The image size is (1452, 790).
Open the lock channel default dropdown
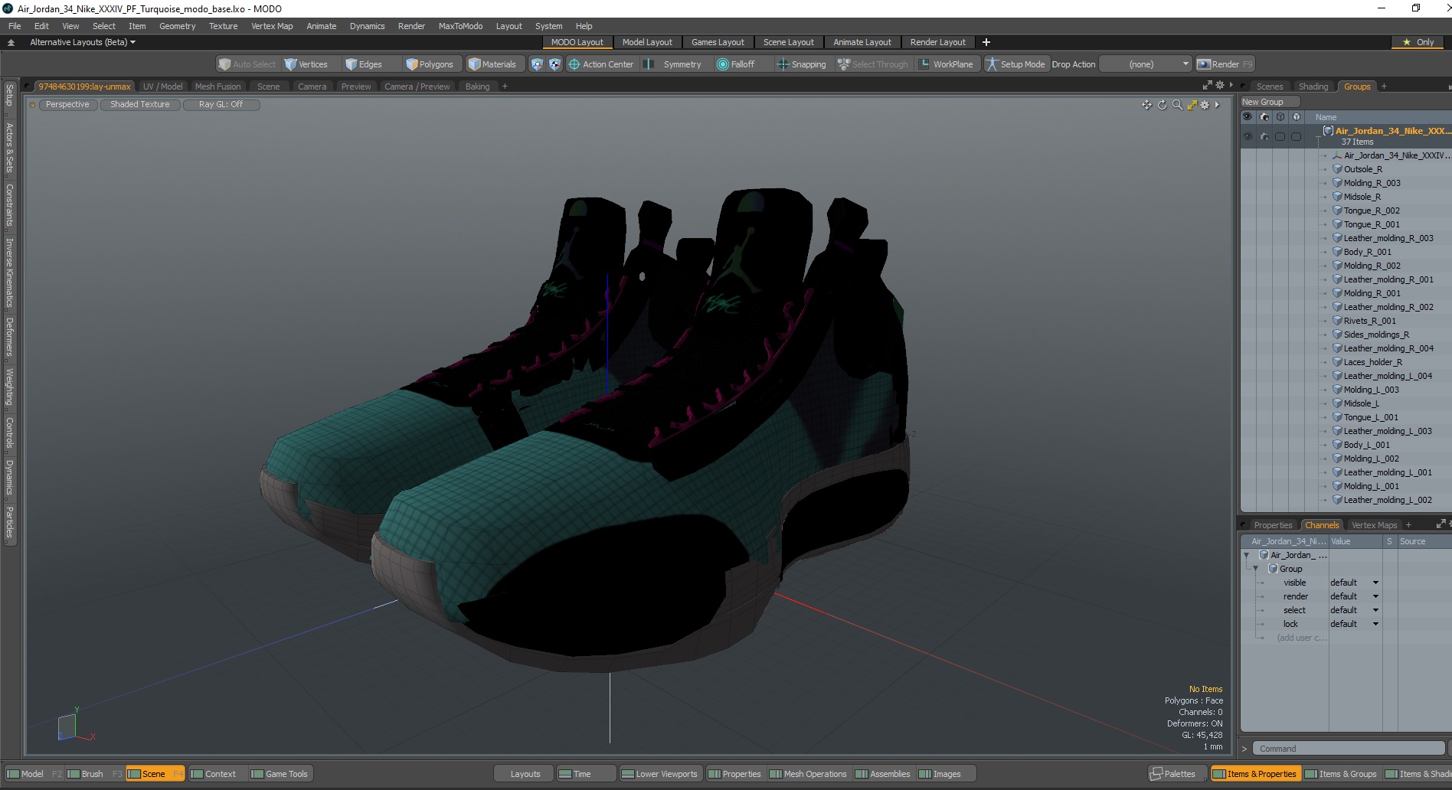pos(1354,624)
